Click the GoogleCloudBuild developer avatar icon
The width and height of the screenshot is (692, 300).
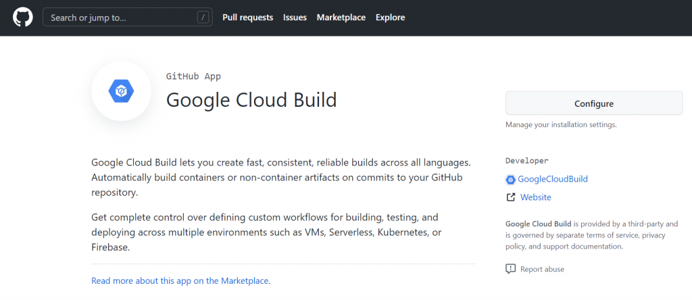point(511,179)
